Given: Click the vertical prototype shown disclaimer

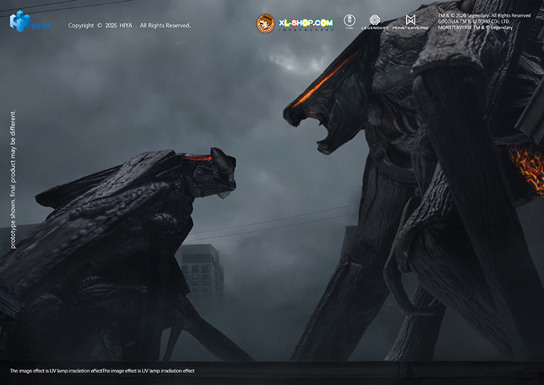Looking at the screenshot, I should click(x=13, y=179).
